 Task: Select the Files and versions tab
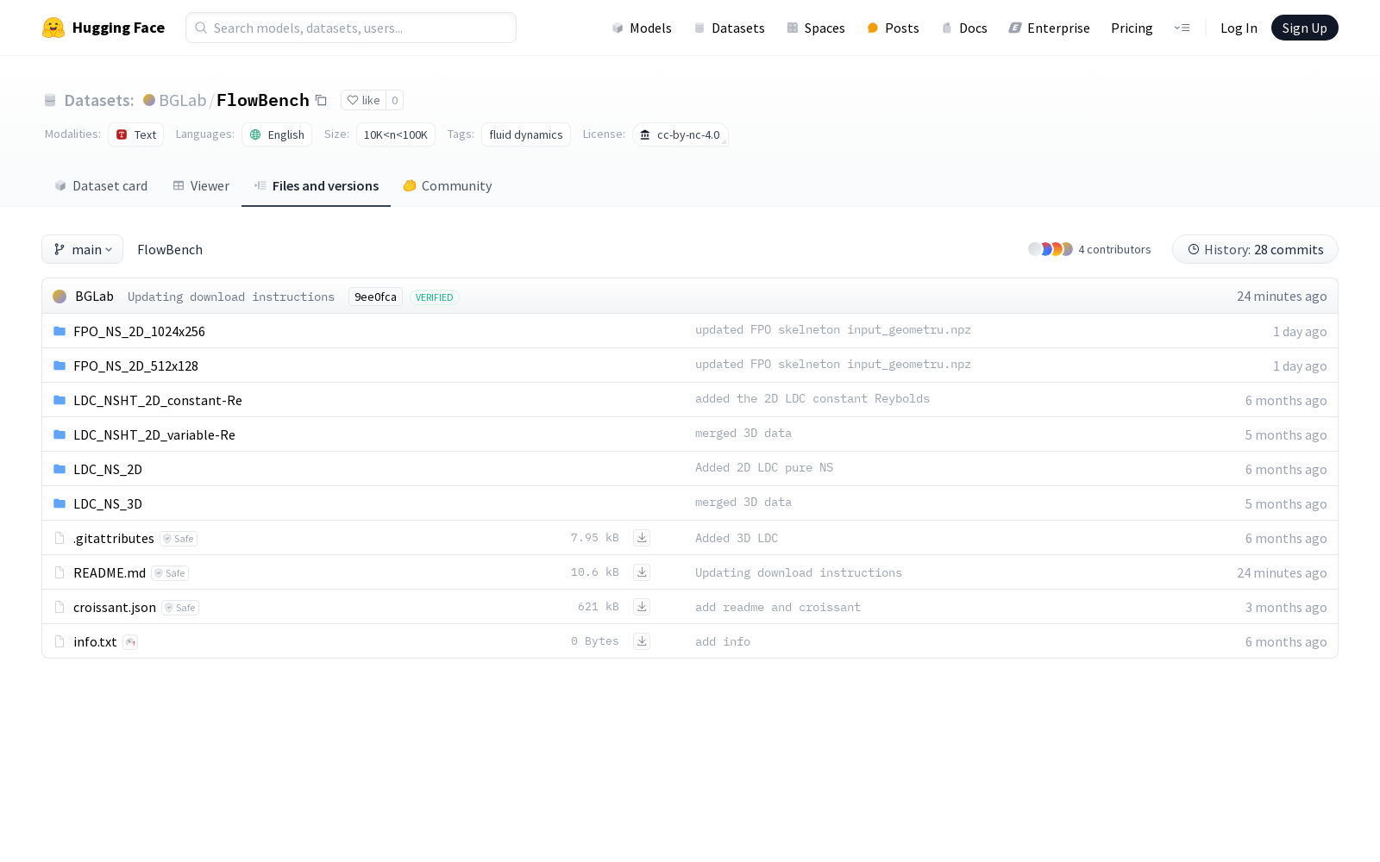coord(316,186)
